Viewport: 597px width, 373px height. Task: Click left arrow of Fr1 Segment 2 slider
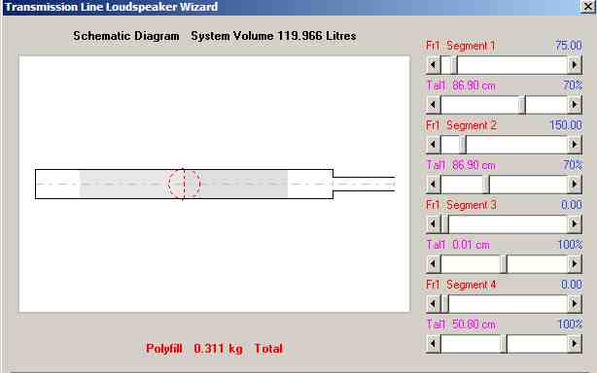click(434, 145)
